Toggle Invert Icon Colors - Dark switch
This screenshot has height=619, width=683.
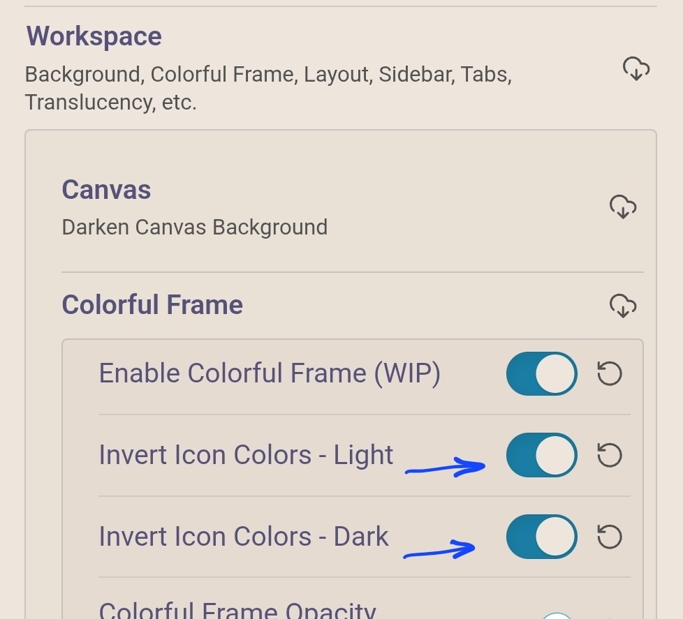542,537
